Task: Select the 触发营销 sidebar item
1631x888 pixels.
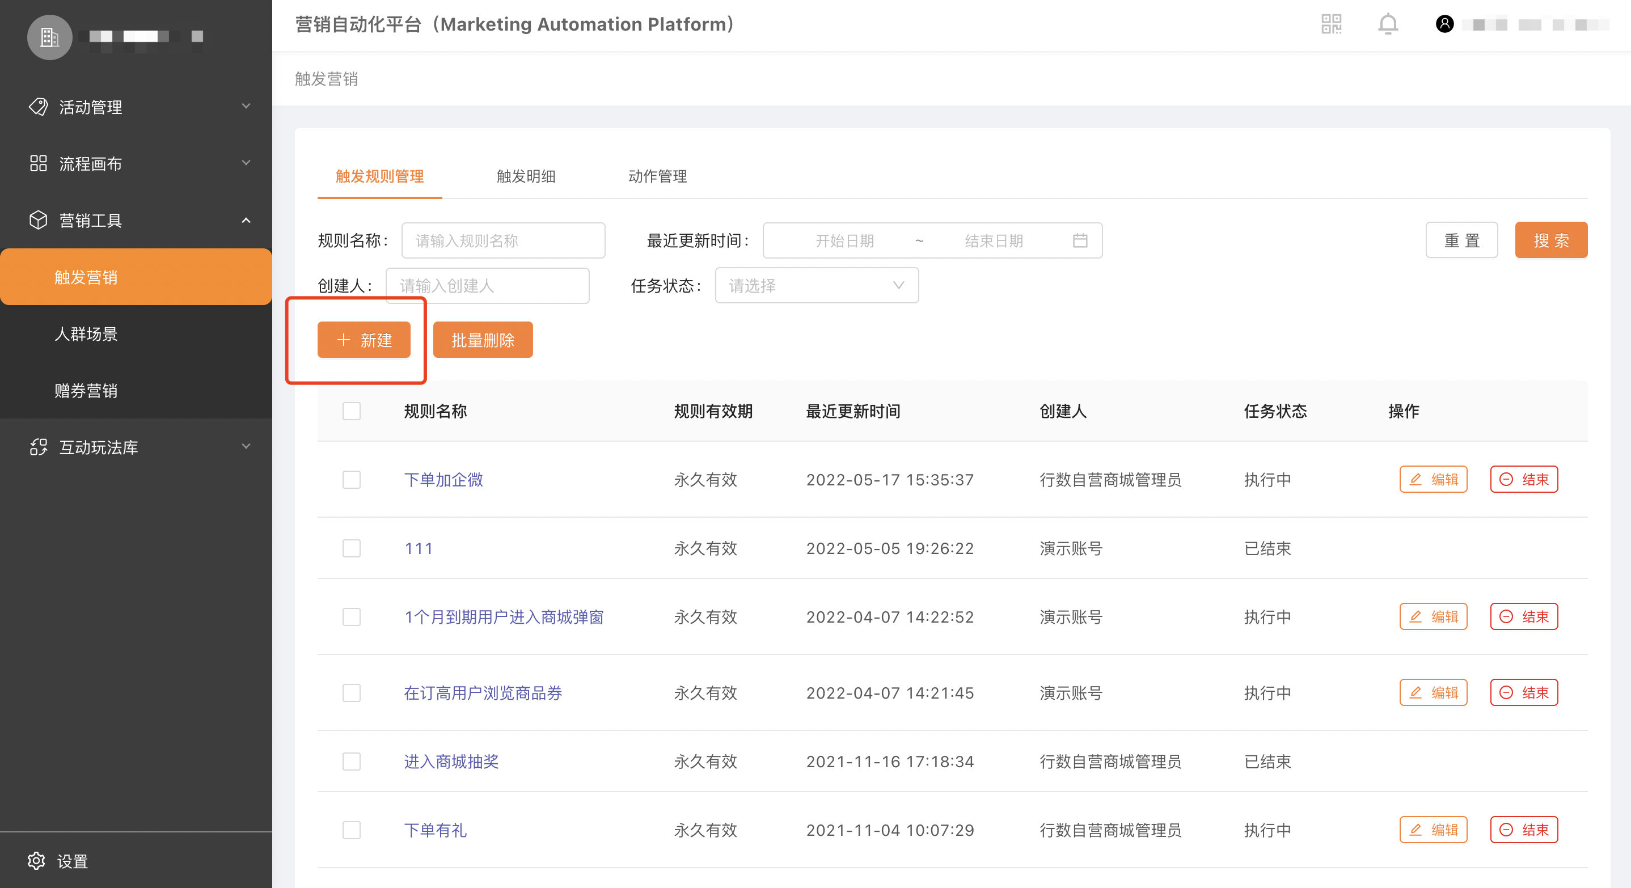Action: pos(136,277)
